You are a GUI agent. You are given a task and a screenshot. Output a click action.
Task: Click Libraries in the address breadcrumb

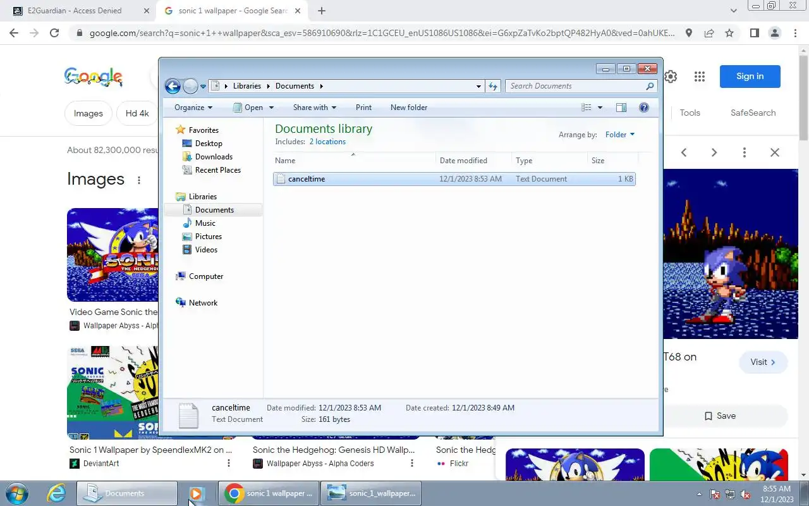click(246, 86)
